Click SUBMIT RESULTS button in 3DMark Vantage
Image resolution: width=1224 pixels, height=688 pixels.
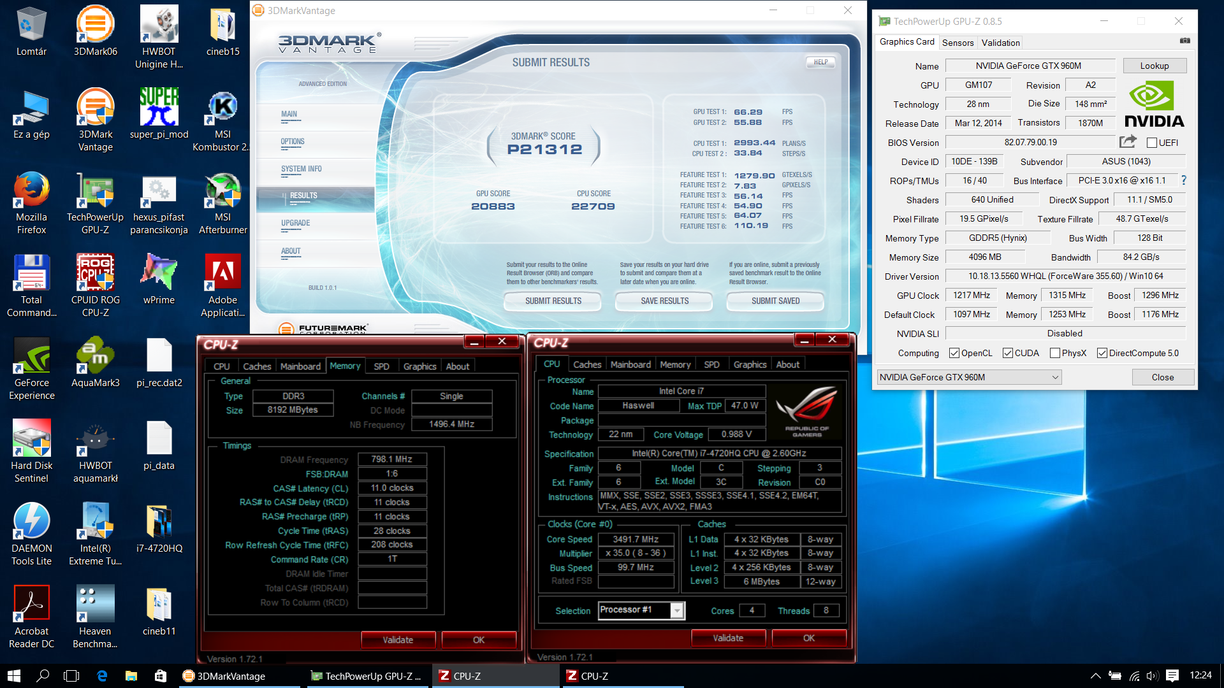[x=553, y=301]
